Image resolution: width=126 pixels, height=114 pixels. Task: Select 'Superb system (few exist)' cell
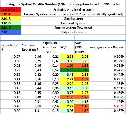(x=73, y=28)
